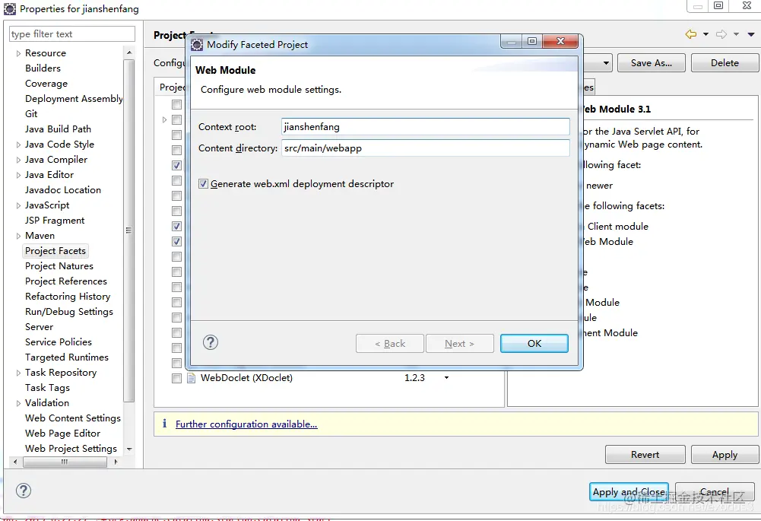Expand the Maven tree node

coord(18,236)
